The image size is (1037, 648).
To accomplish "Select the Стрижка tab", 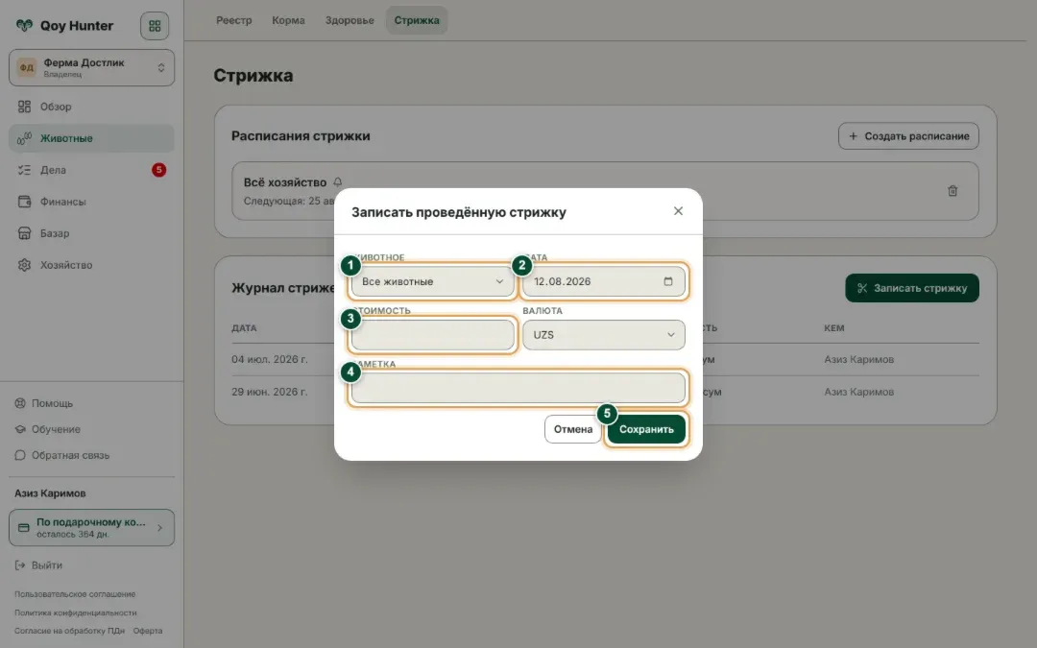I will tap(417, 20).
